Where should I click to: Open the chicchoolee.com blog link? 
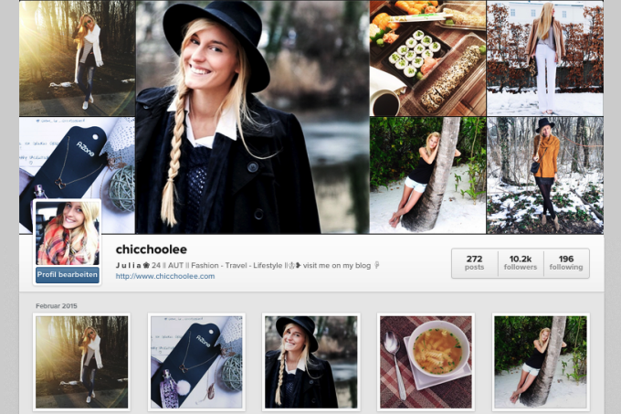pyautogui.click(x=165, y=276)
